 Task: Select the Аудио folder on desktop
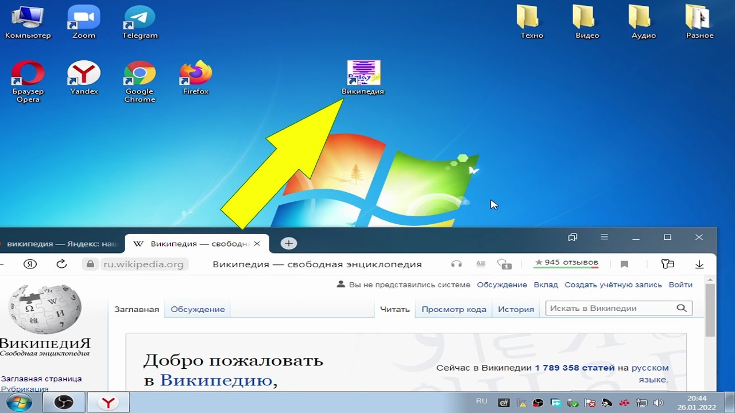(644, 23)
